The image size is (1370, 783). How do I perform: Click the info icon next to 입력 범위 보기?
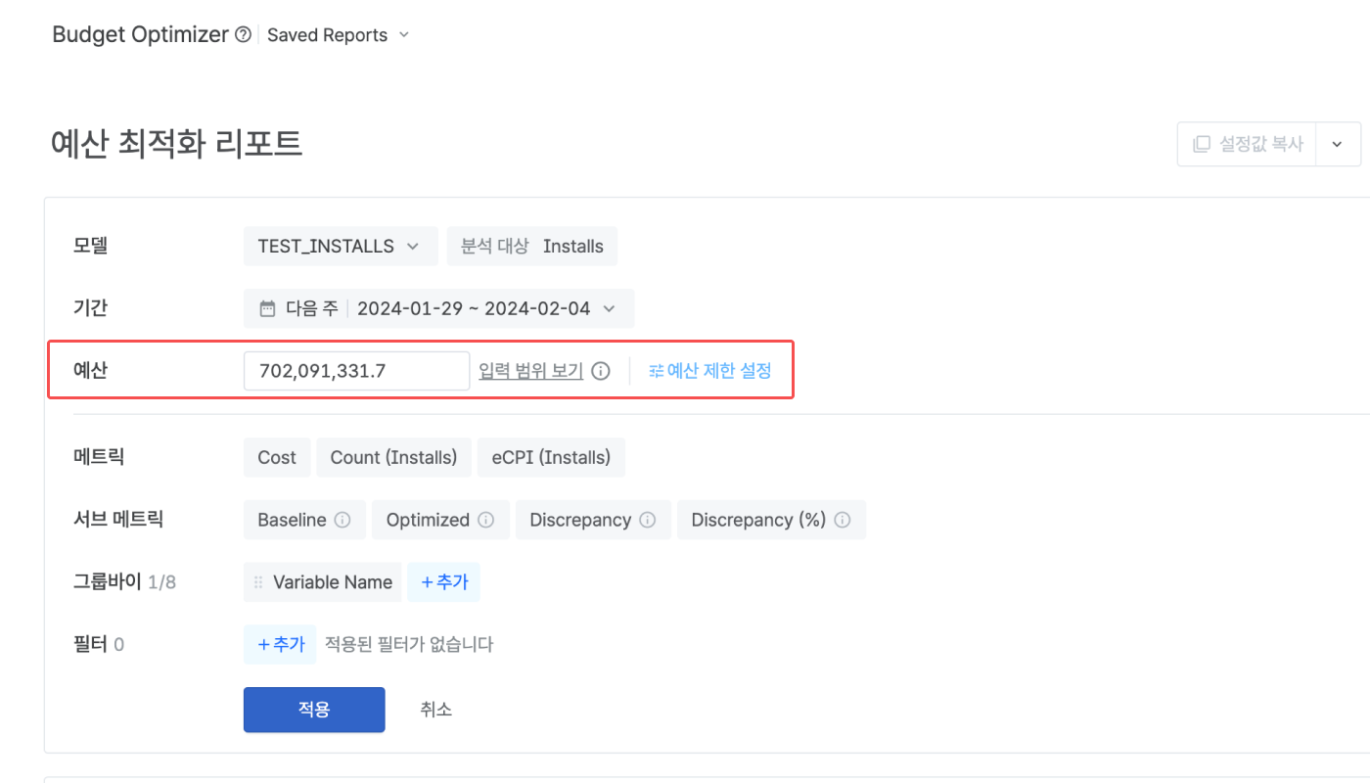(x=601, y=371)
